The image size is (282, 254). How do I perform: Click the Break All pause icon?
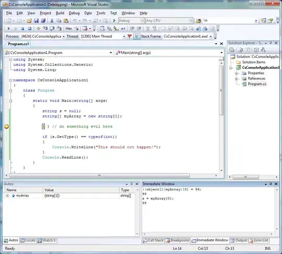click(x=16, y=28)
